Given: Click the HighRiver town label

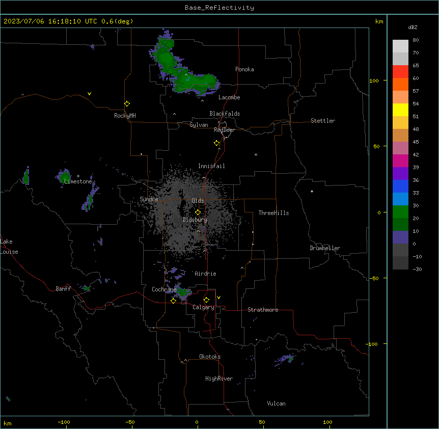Looking at the screenshot, I should pyautogui.click(x=219, y=379).
